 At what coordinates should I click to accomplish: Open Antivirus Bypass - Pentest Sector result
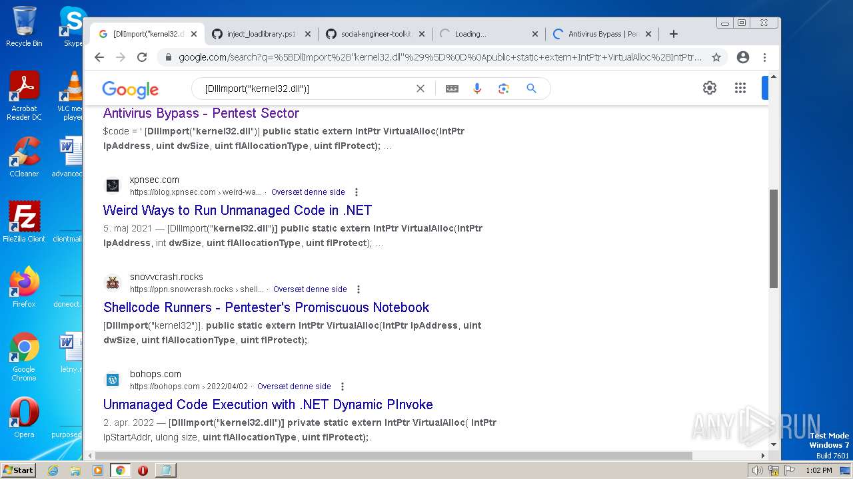[x=201, y=113]
